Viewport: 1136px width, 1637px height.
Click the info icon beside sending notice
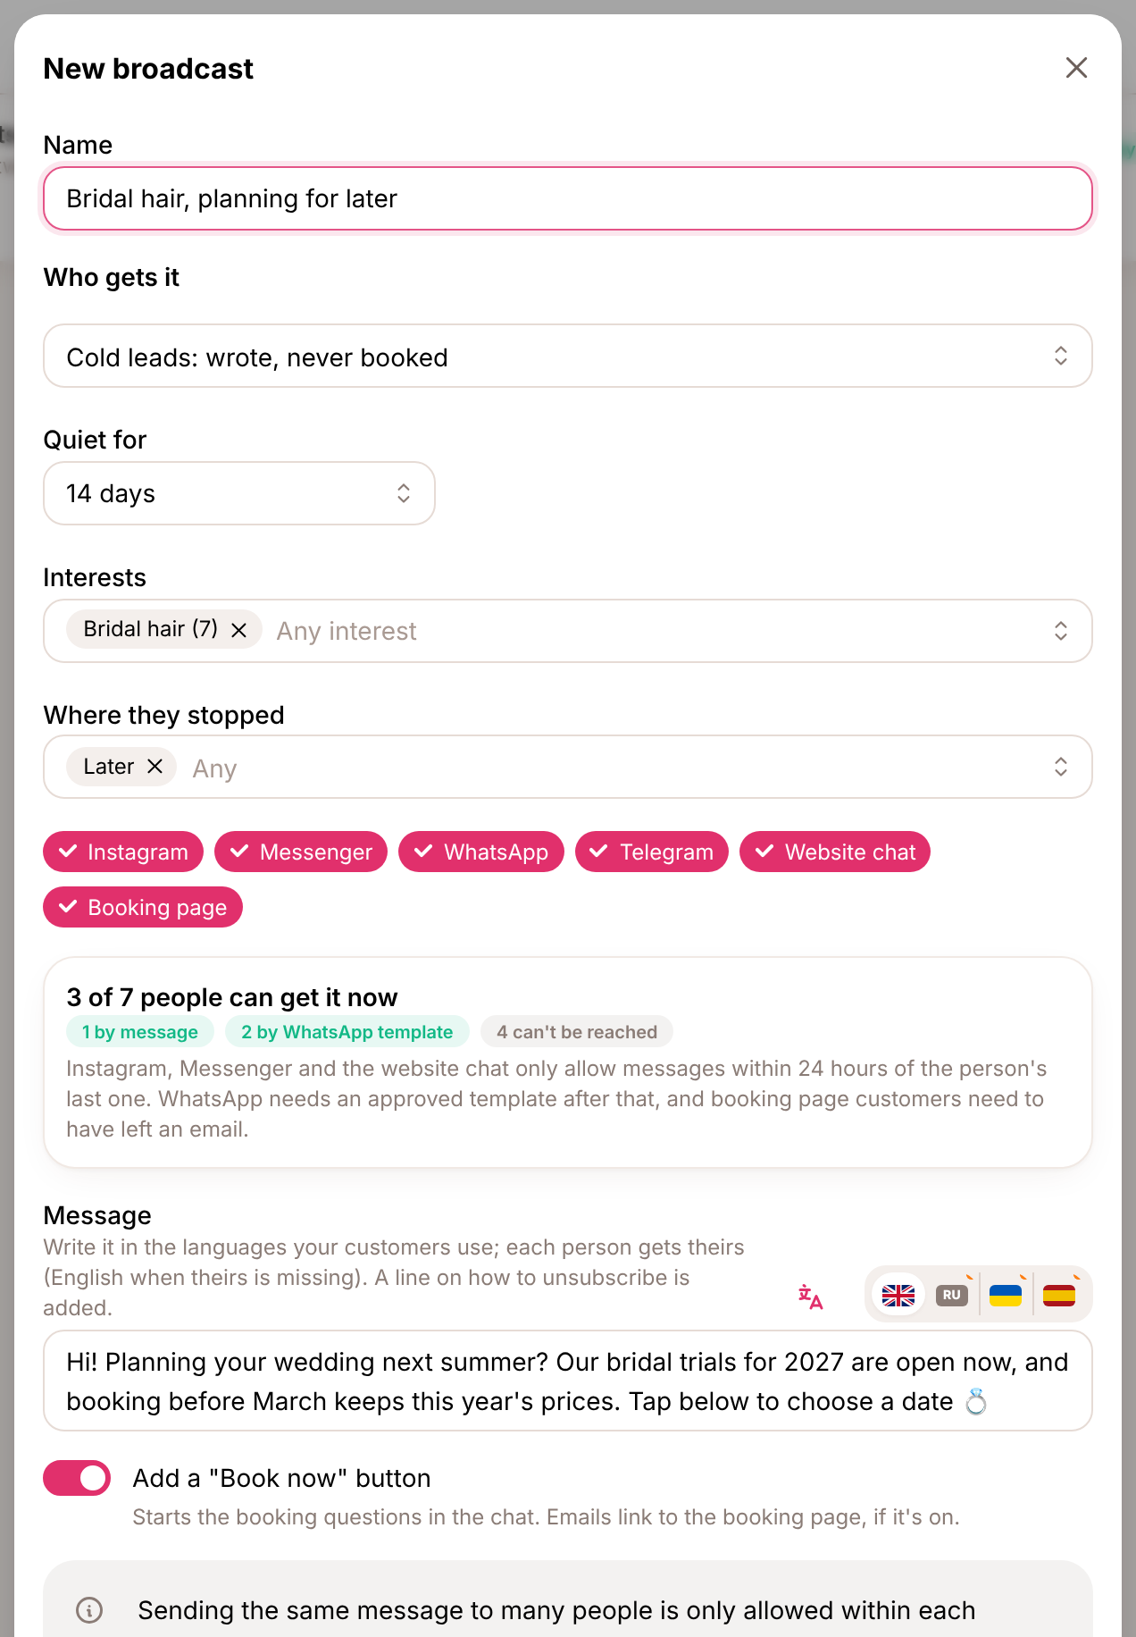(x=89, y=1610)
